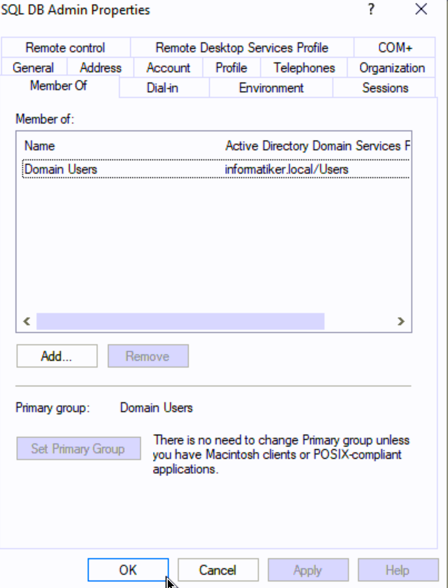Open the Remote control tab
Image resolution: width=448 pixels, height=588 pixels.
66,47
